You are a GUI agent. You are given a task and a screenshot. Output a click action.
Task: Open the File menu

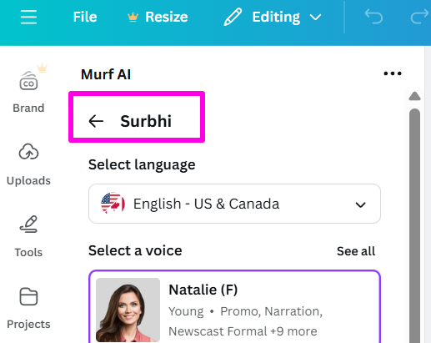[85, 17]
